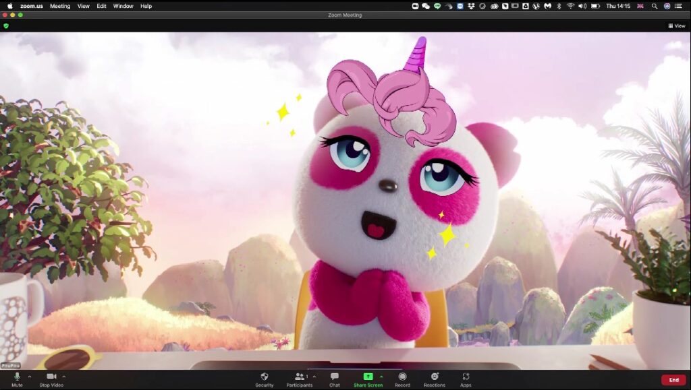Image resolution: width=691 pixels, height=390 pixels.
Task: Open share options arrow beside Share Screen
Action: click(381, 377)
